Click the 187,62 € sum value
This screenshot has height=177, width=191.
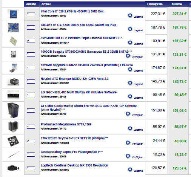180,41
